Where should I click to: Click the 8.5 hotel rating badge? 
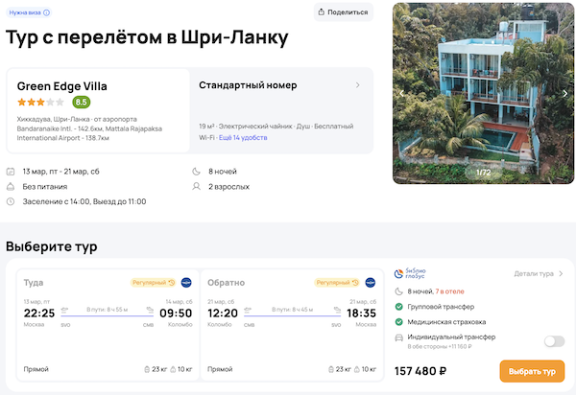82,102
